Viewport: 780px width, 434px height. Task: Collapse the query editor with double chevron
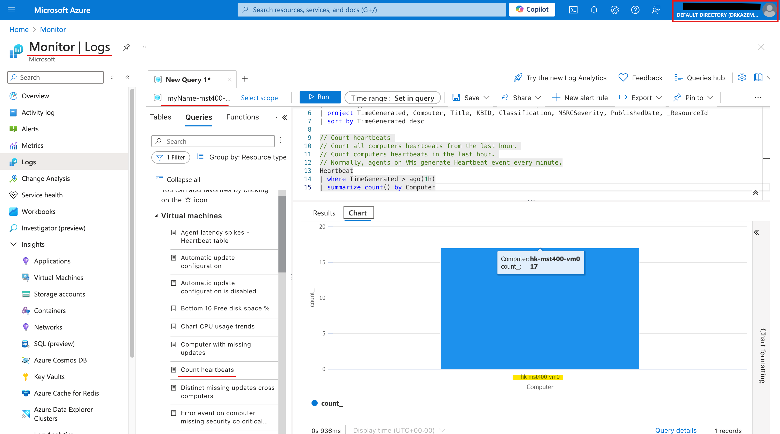pos(755,193)
